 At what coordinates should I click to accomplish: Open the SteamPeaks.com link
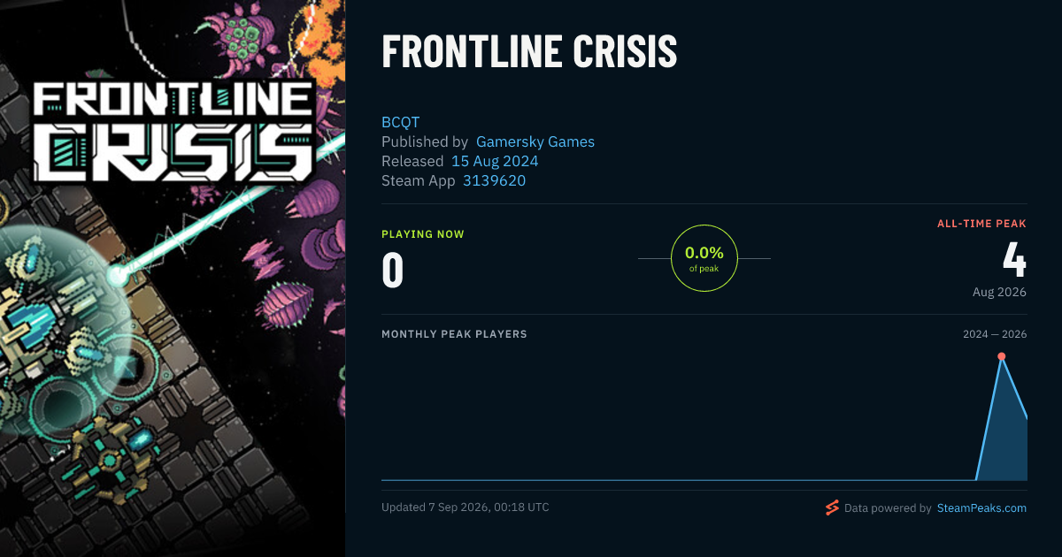tap(981, 508)
